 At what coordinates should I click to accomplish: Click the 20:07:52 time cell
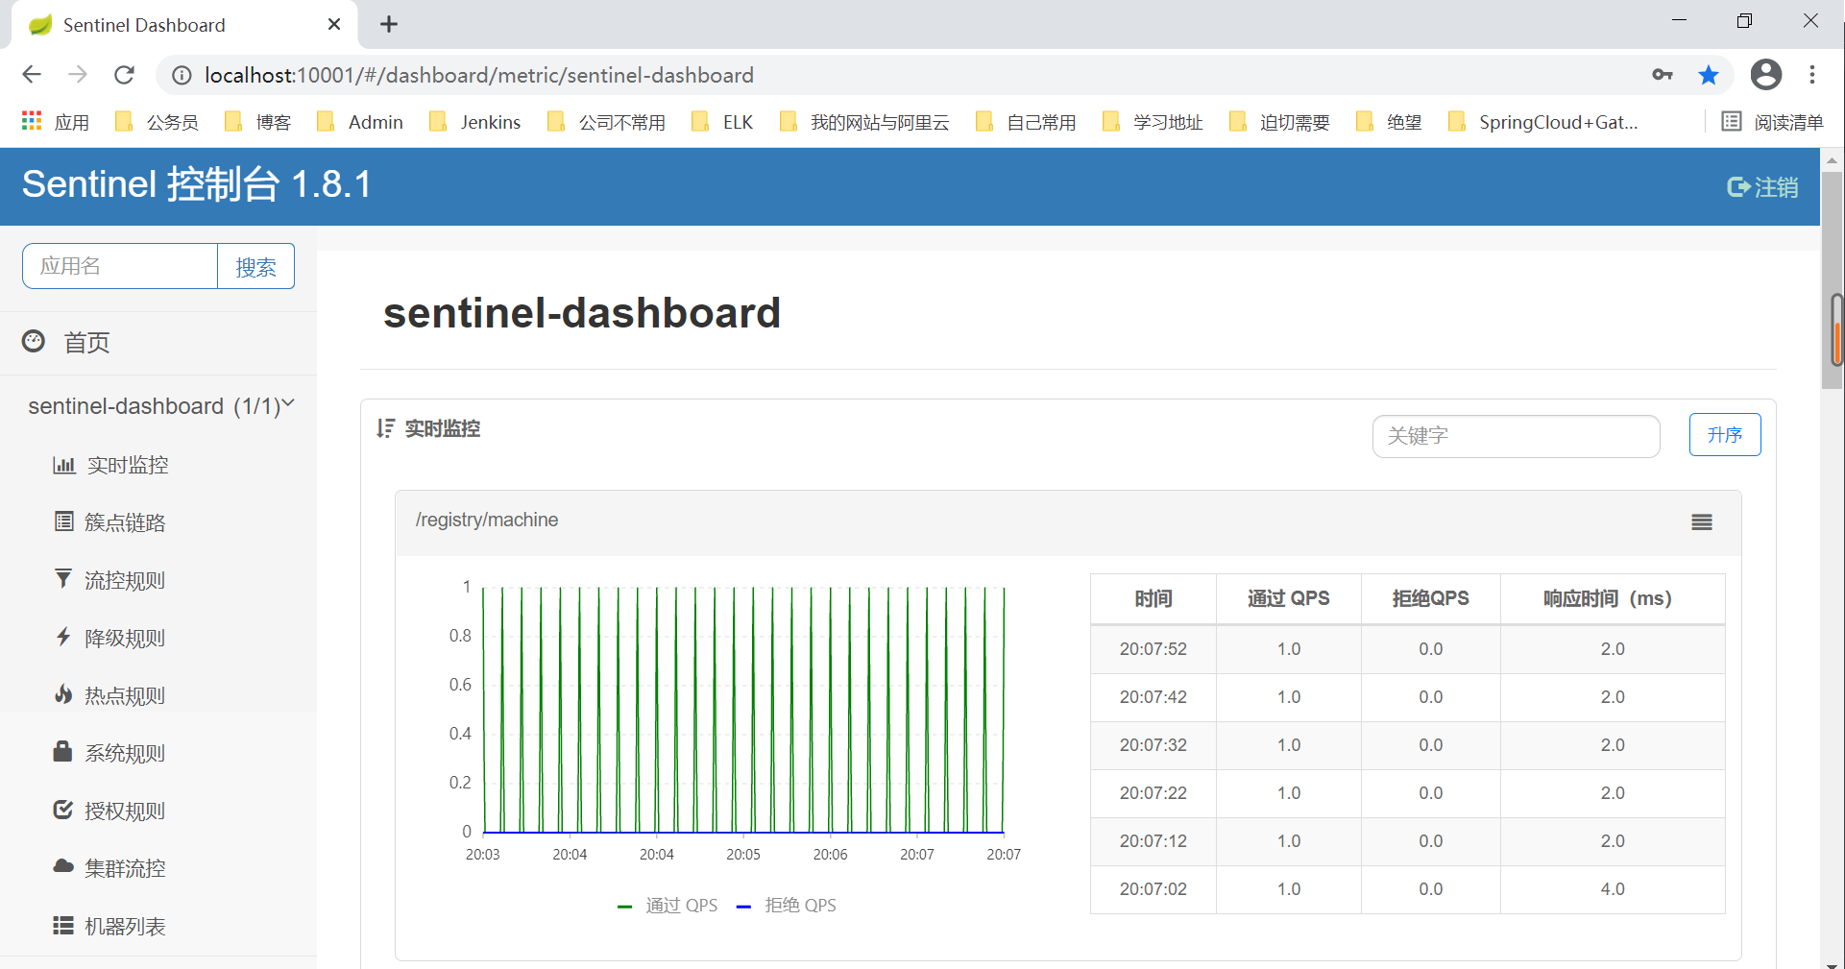(x=1153, y=649)
